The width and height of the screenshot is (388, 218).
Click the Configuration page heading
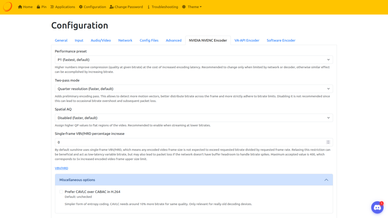click(80, 25)
